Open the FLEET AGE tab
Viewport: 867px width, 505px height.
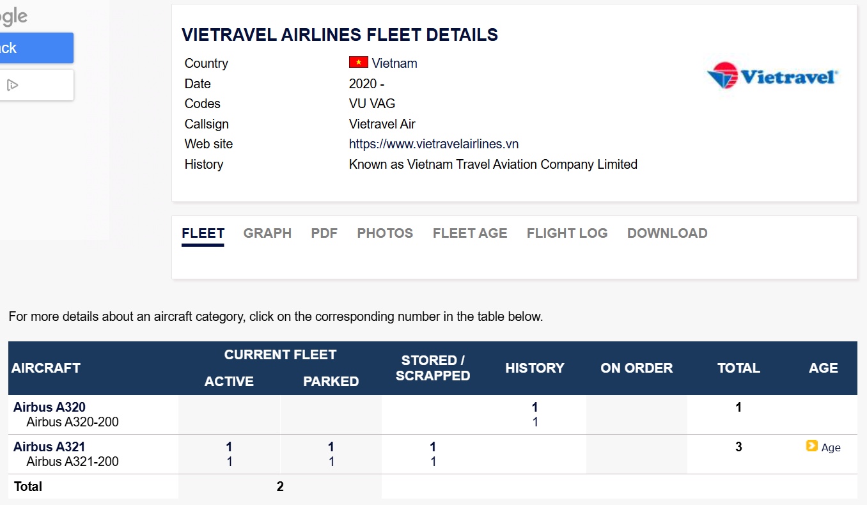pos(470,233)
